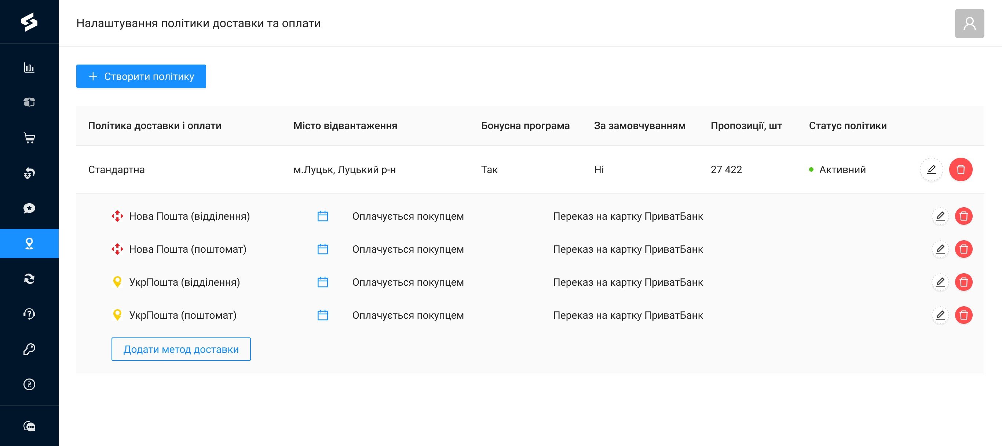This screenshot has height=446, width=1002.
Task: Select the active delivery policy sidebar item
Action: click(x=29, y=244)
